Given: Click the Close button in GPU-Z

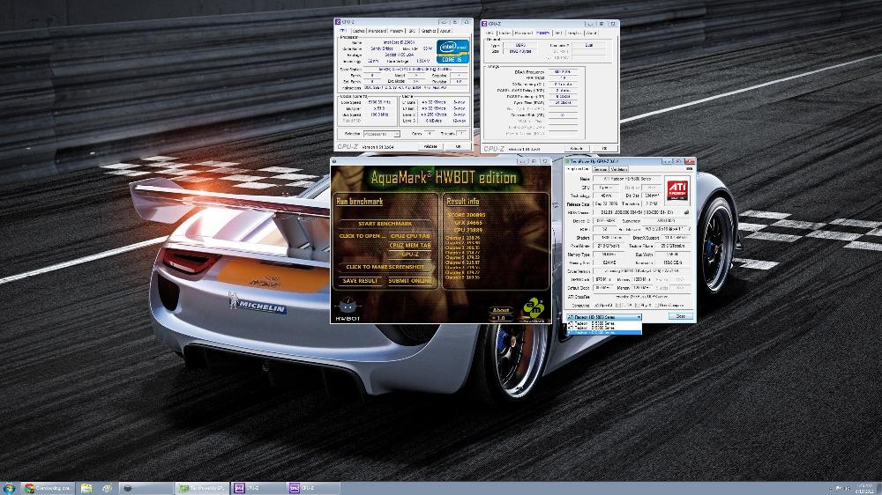Looking at the screenshot, I should tap(681, 317).
